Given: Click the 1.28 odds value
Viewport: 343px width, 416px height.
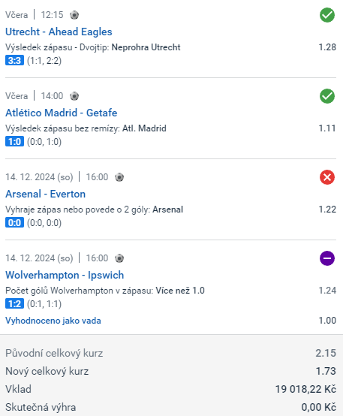Looking at the screenshot, I should coord(327,47).
